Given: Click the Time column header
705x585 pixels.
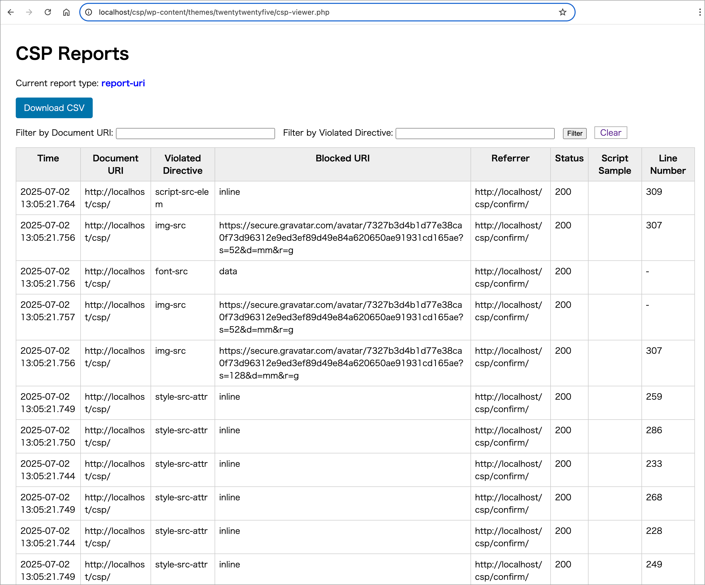Looking at the screenshot, I should click(x=48, y=164).
